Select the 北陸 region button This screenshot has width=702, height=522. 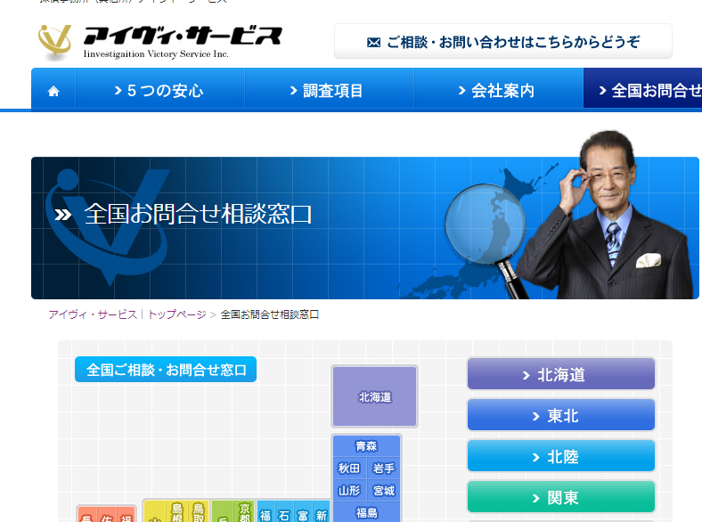click(561, 456)
